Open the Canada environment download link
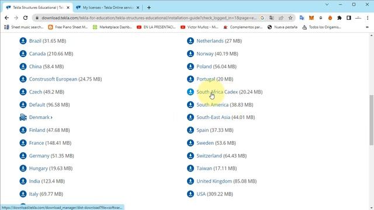 [x=37, y=54]
